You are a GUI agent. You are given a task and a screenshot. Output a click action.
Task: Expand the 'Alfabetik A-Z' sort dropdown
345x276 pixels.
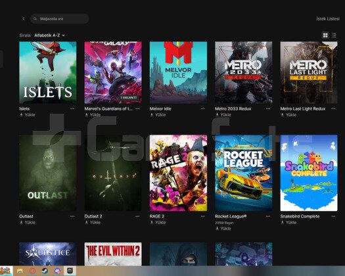49,35
